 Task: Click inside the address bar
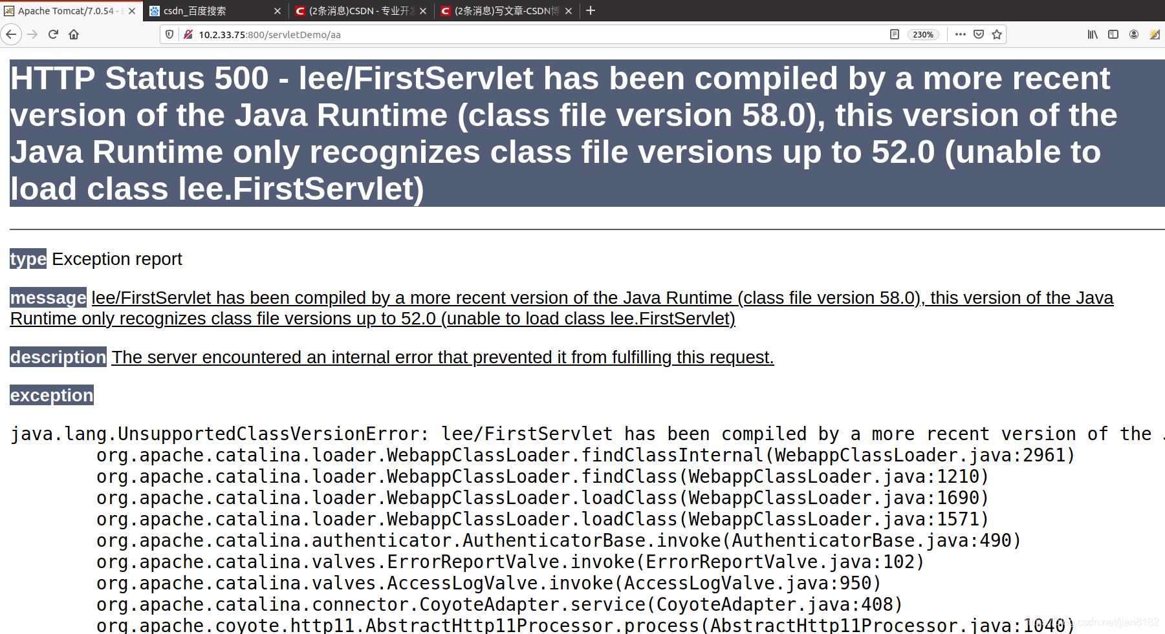[453, 34]
